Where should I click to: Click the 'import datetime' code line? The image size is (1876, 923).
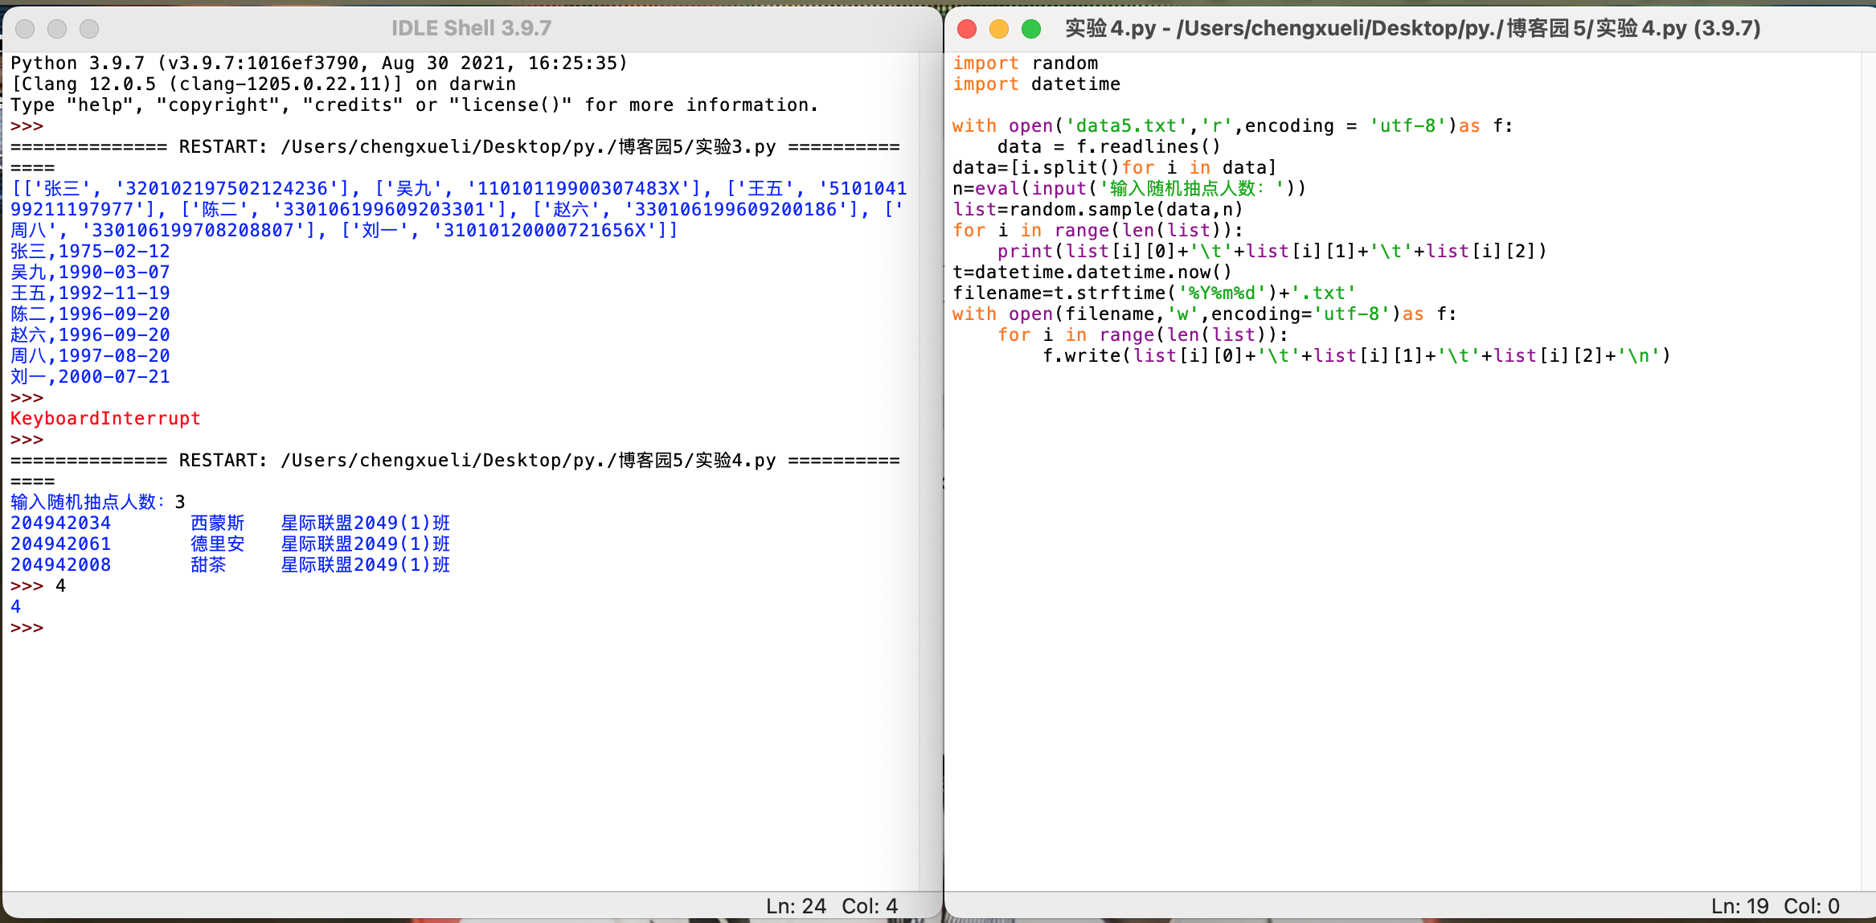tap(1036, 84)
